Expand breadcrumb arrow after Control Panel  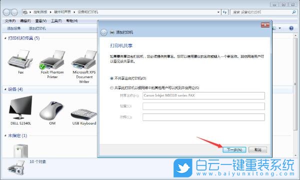click(50, 12)
